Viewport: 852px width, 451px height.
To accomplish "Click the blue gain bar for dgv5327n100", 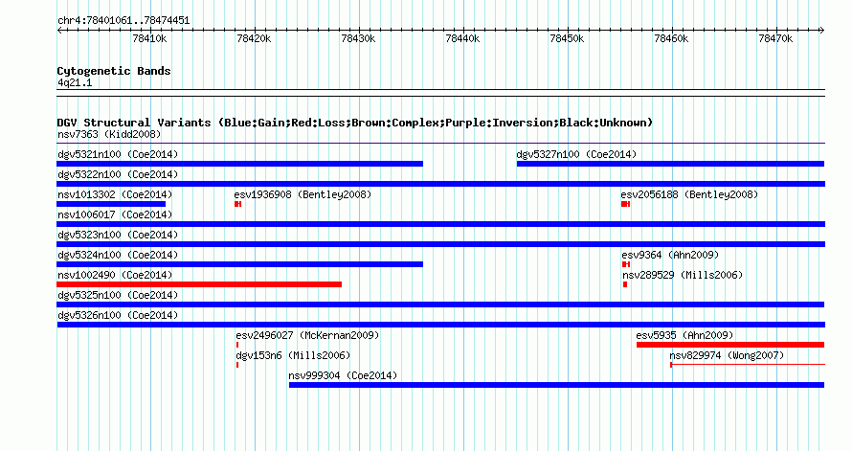I will point(670,164).
